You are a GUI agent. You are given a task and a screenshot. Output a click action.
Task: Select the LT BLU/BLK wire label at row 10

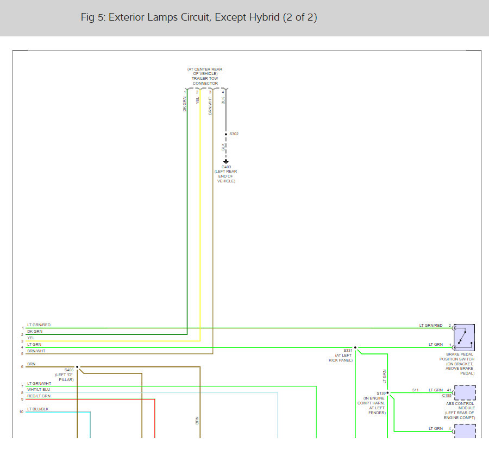pyautogui.click(x=37, y=409)
